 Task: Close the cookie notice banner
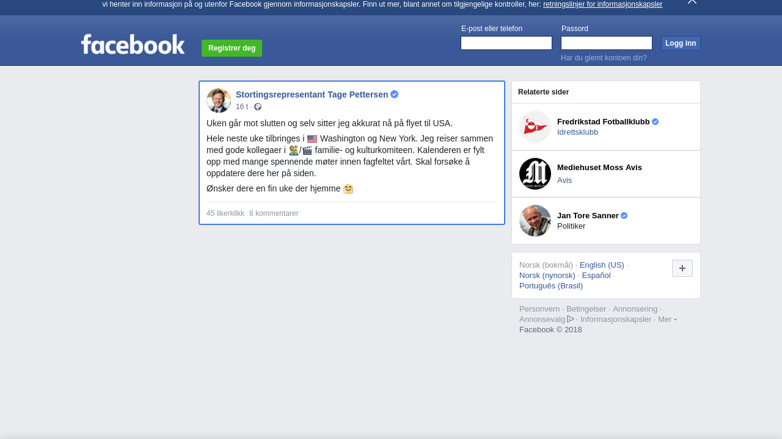click(692, 2)
